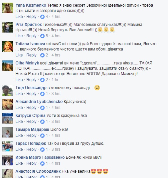
Task: Open Анастасія Слободяник's profile link
Action: (38, 171)
